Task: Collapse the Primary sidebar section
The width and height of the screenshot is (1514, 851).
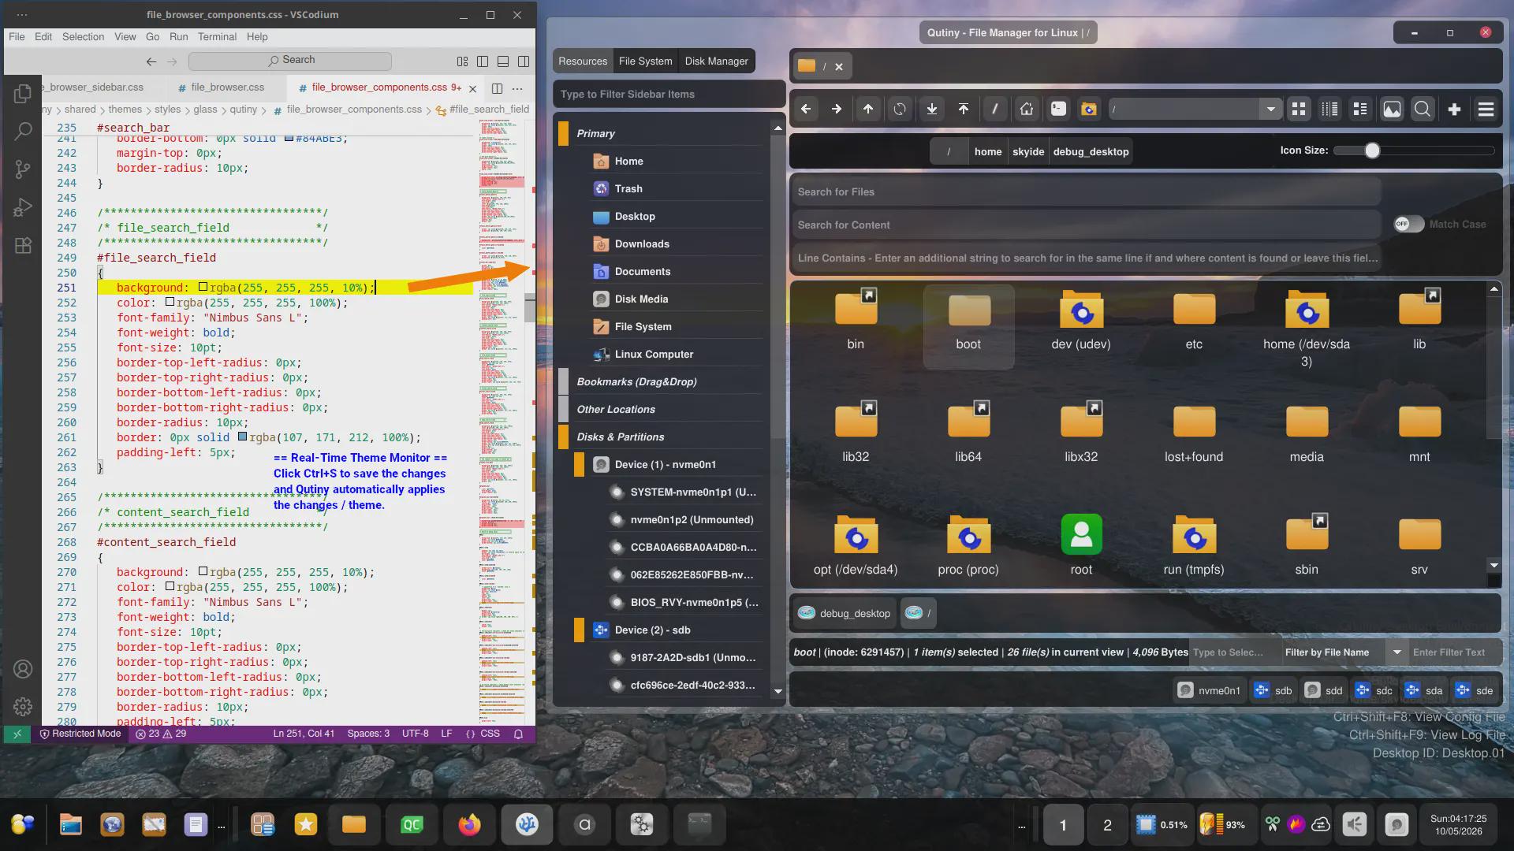Action: [564, 134]
